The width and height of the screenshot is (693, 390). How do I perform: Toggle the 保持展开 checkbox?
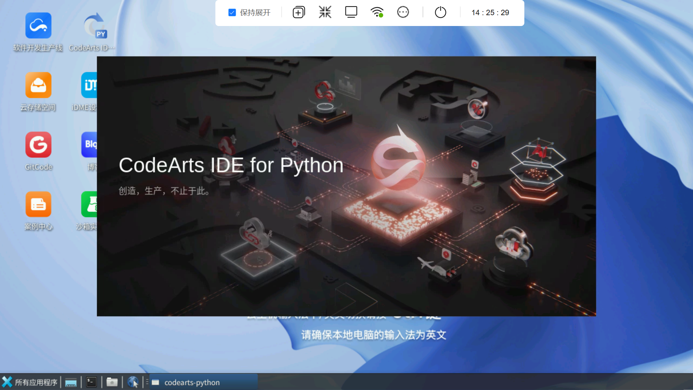click(x=232, y=13)
